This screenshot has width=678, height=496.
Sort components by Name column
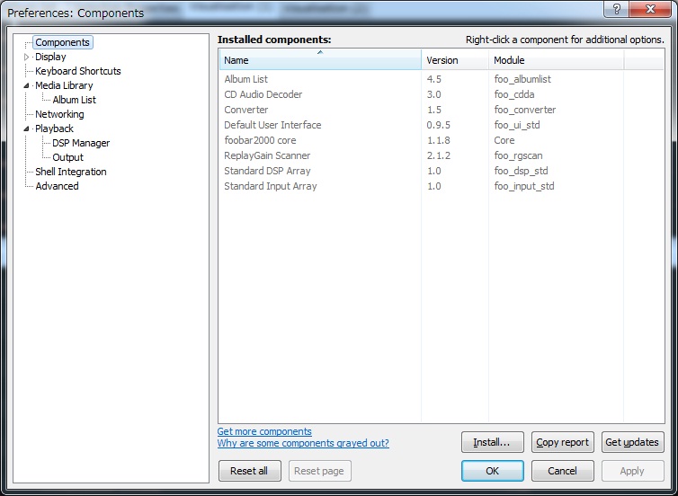(x=320, y=59)
